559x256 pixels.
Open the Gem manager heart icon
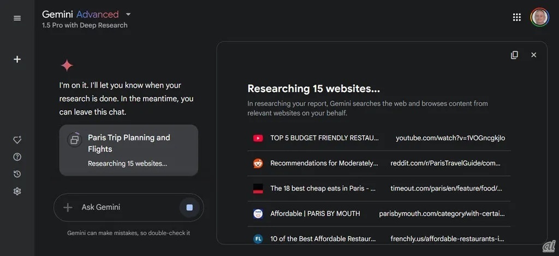[17, 140]
